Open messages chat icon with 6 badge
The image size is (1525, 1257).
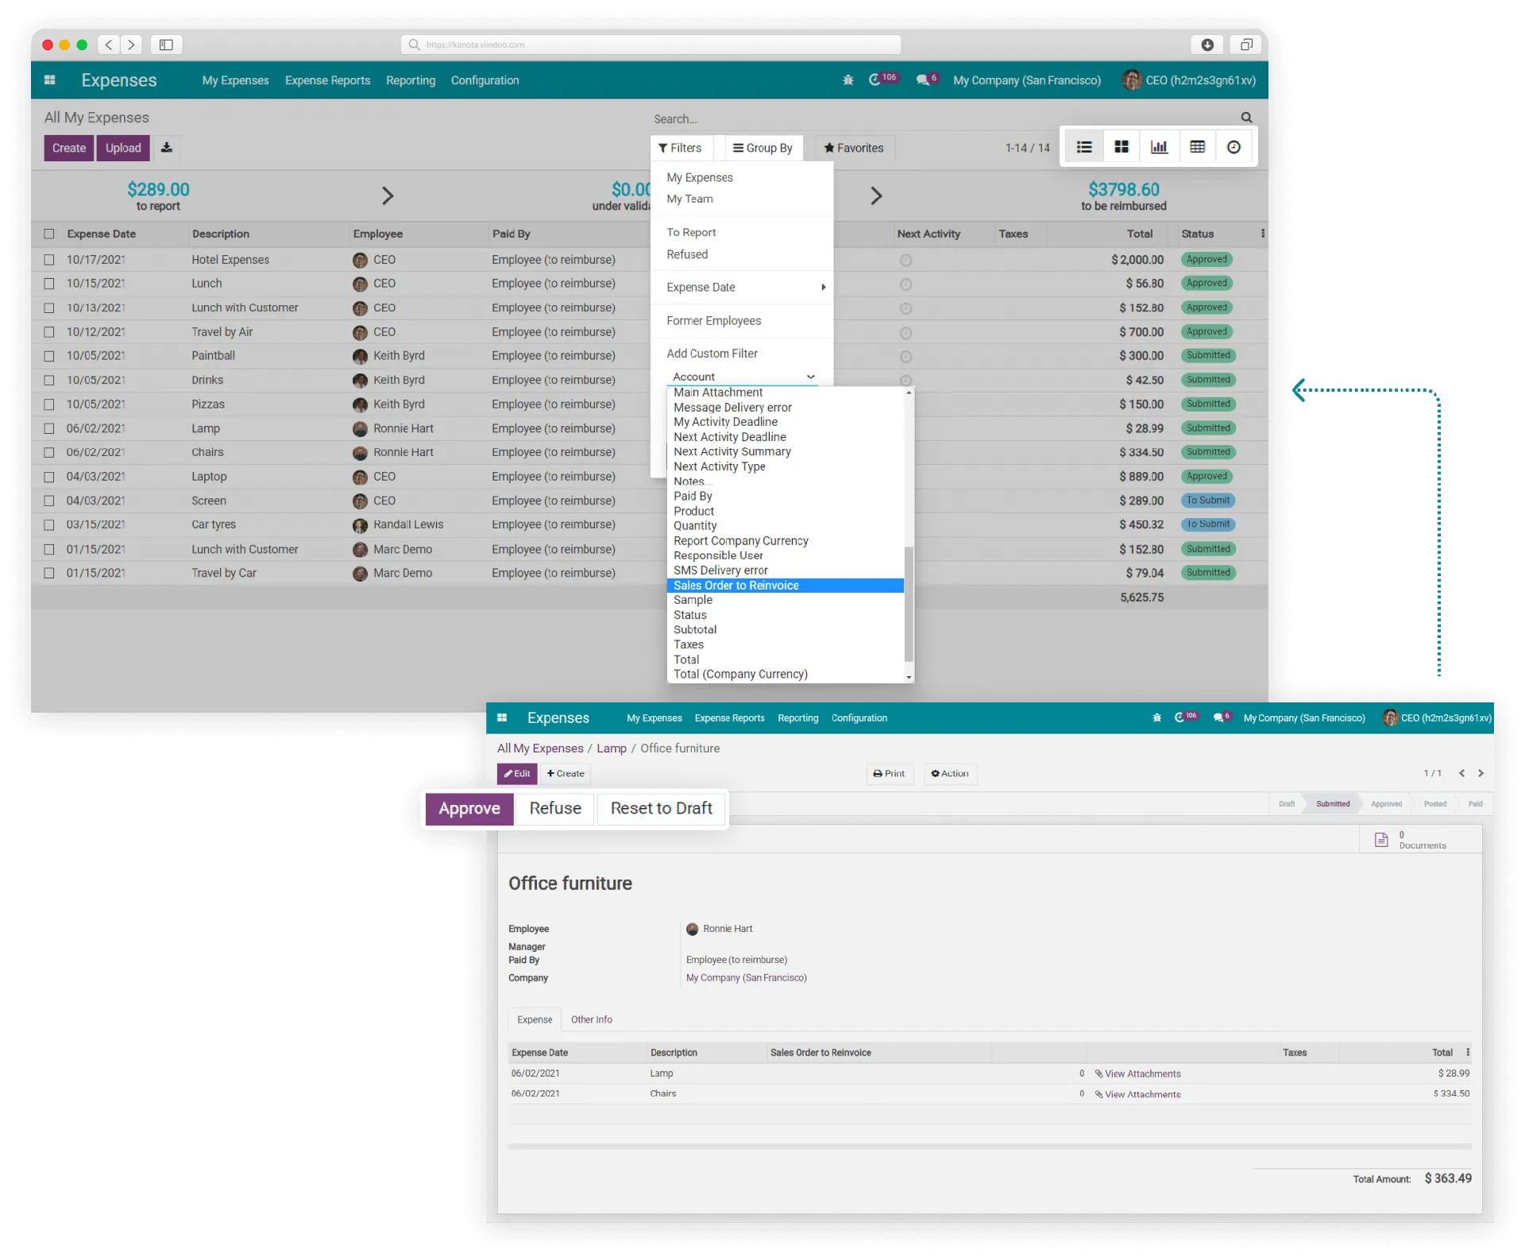point(926,79)
